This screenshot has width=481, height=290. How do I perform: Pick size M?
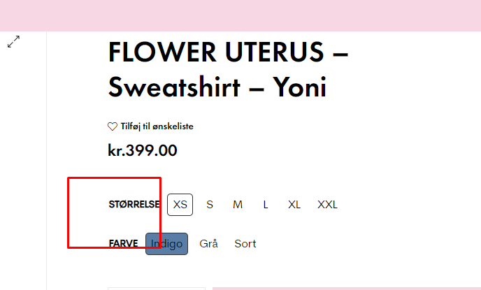[238, 205]
